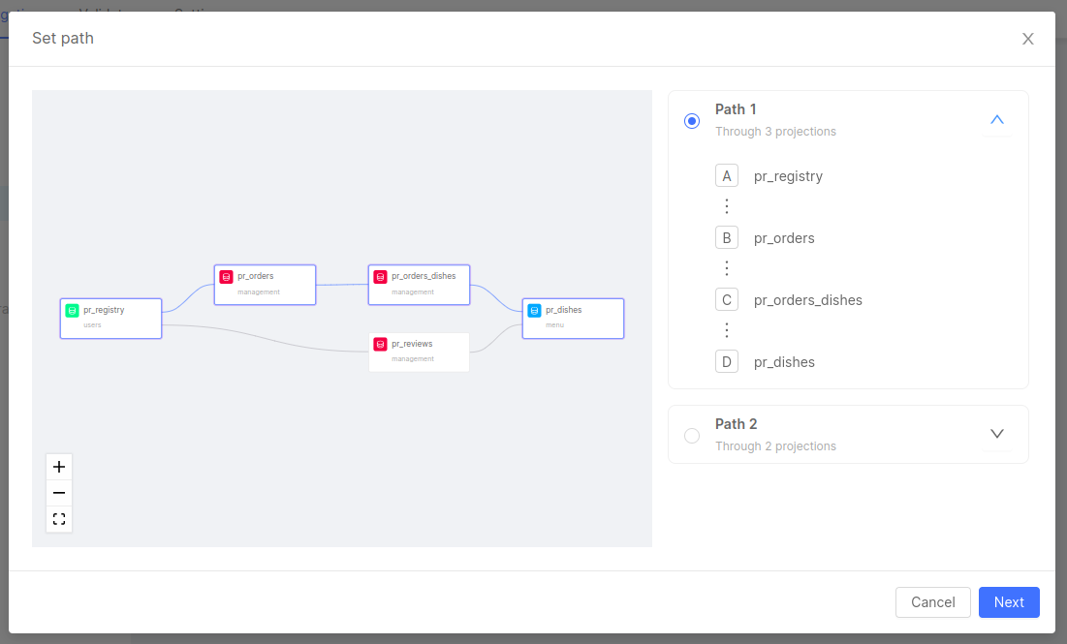The image size is (1067, 644).
Task: Expand the Path 2 details
Action: 997,434
